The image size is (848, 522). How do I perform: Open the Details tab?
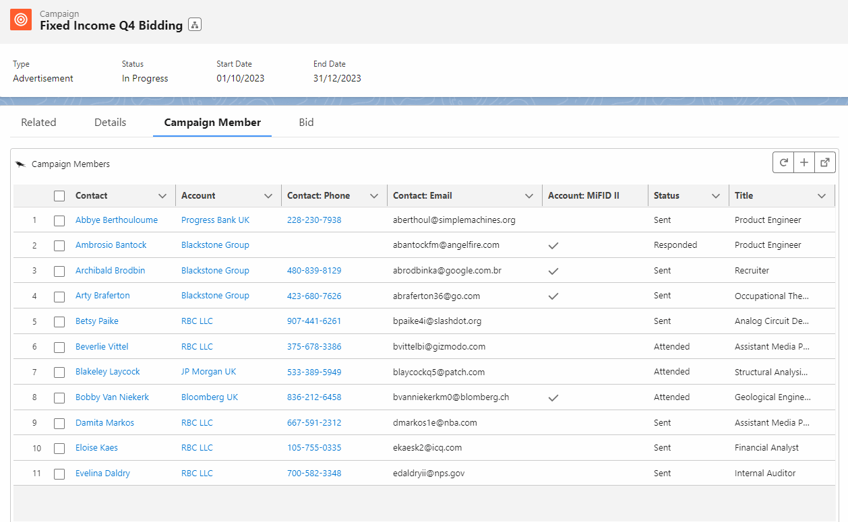(111, 123)
